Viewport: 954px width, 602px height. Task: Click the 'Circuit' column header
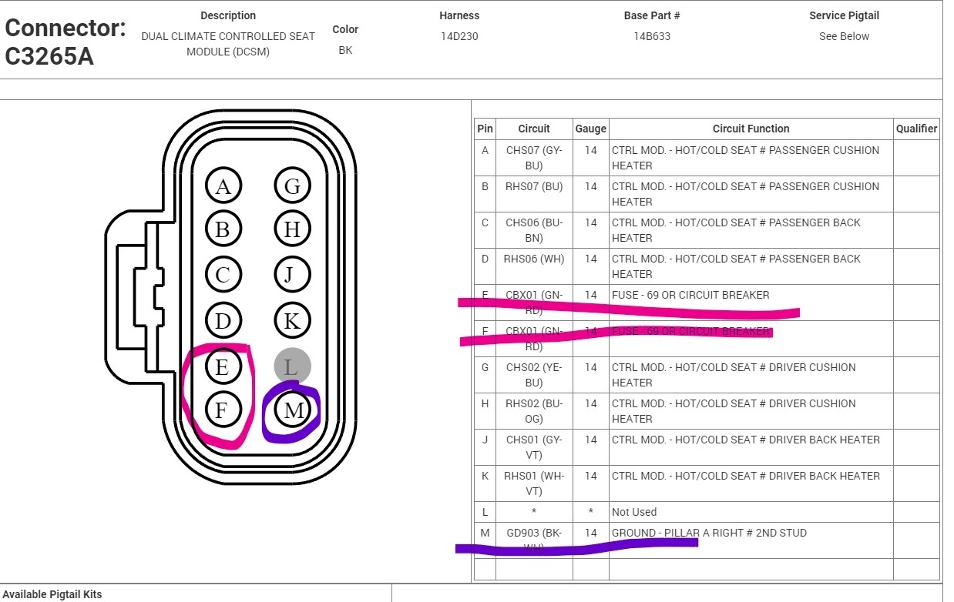(534, 129)
